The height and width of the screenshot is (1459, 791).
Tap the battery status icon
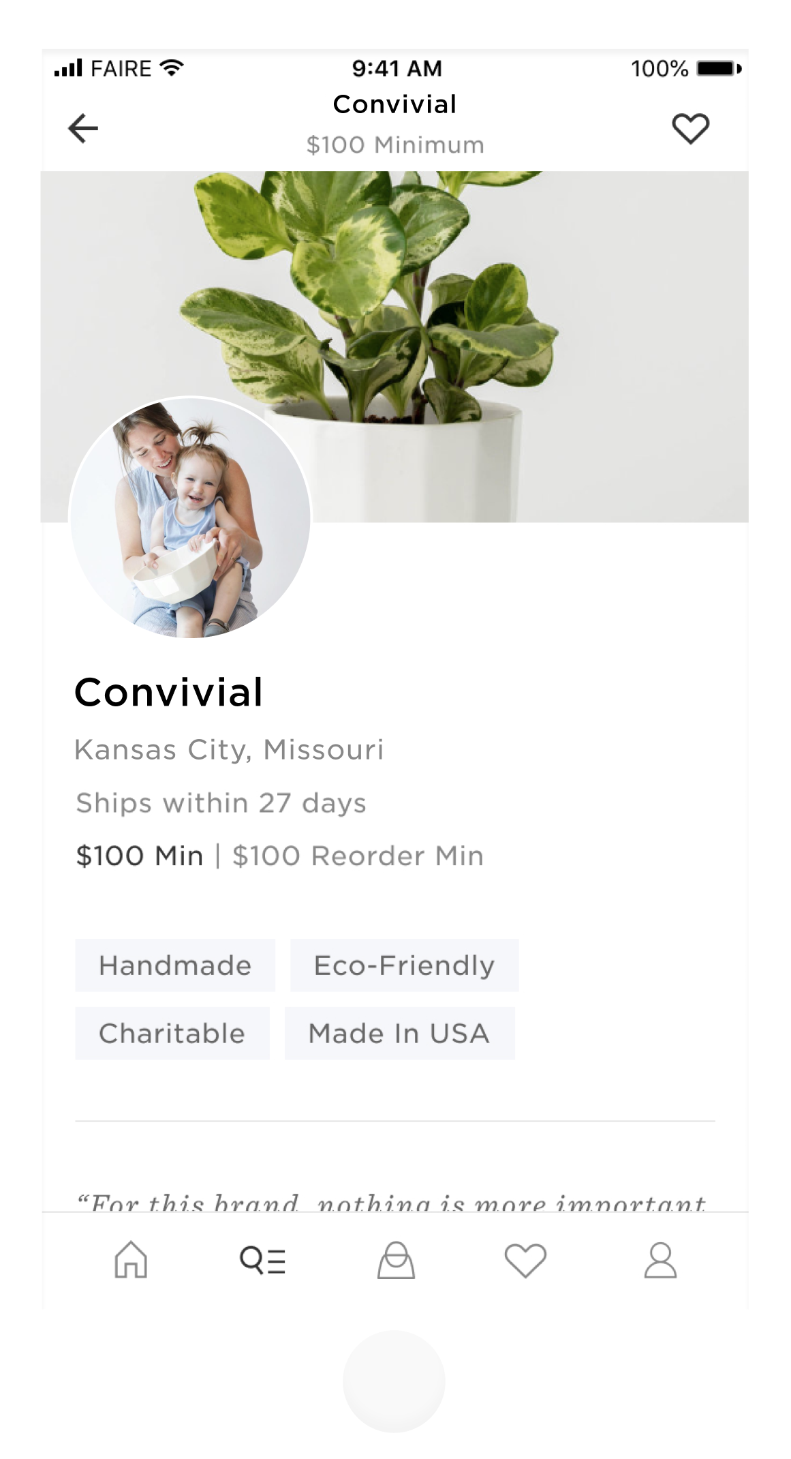pyautogui.click(x=719, y=69)
